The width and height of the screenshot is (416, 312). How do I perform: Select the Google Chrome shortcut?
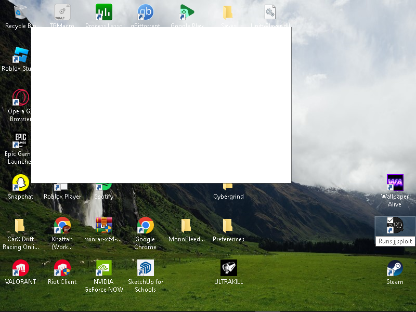pos(146,226)
